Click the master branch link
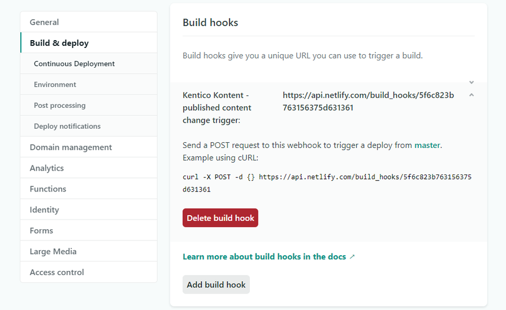 click(427, 145)
